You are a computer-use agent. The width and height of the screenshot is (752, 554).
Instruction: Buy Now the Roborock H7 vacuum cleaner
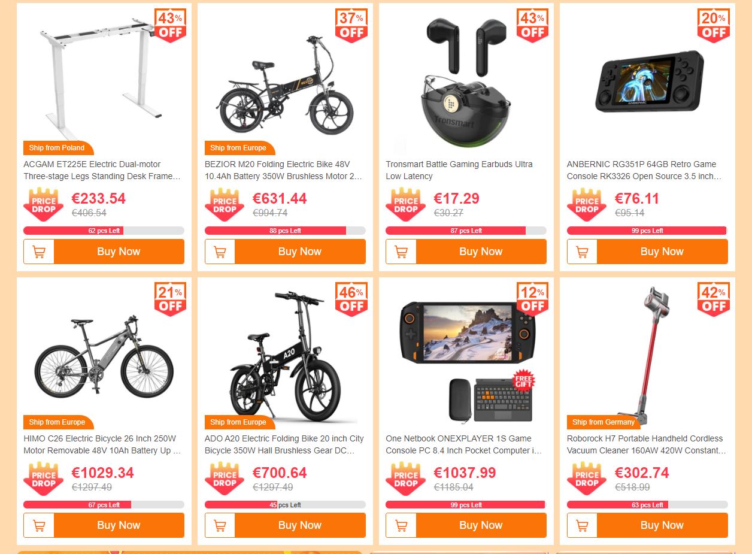coord(662,525)
